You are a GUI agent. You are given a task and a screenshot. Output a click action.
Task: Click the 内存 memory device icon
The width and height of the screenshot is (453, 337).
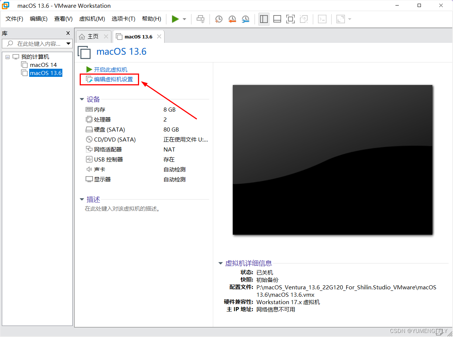coord(89,109)
